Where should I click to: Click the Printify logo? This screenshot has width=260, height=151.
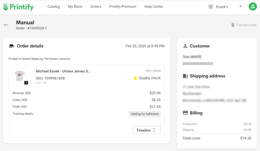18,6
